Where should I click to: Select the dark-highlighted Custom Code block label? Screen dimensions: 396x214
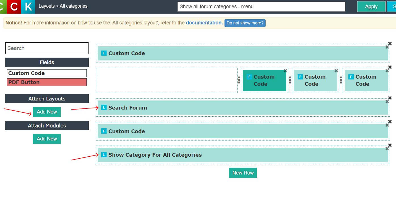264,80
